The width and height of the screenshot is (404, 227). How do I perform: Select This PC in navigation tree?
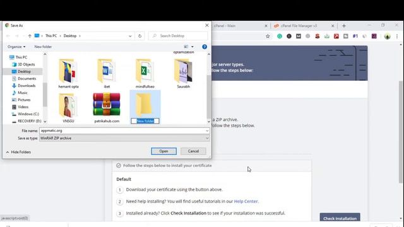tap(21, 57)
